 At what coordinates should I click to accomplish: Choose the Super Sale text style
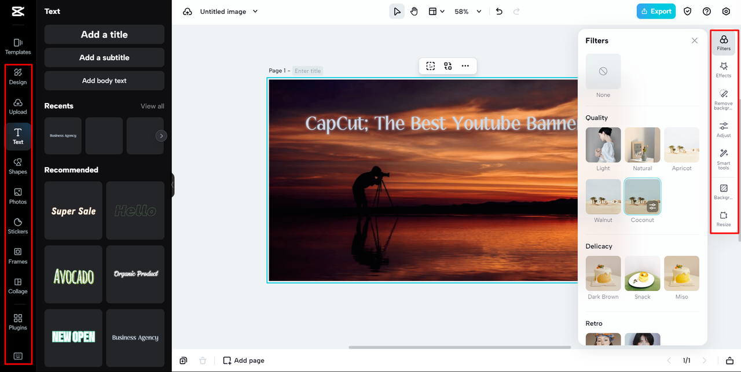pos(74,211)
